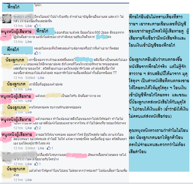Click "12 hrs" timestamp under "ไม่ต้องเสียค่าโอนเพิ่ม ด้วย"

click(x=18, y=180)
